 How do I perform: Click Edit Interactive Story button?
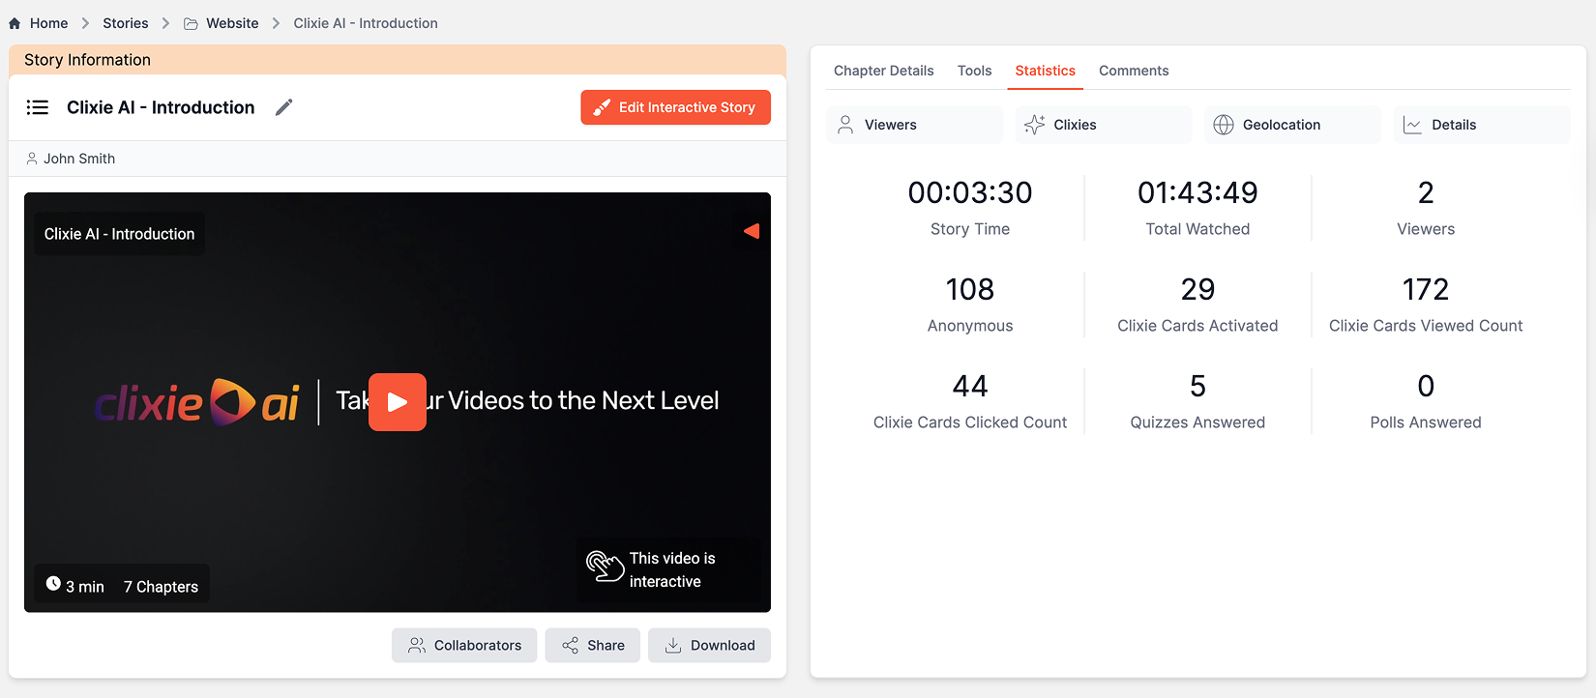pyautogui.click(x=675, y=107)
